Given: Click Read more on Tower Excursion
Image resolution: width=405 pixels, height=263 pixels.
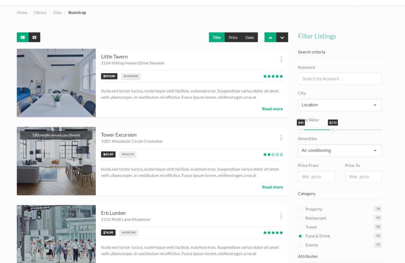Looking at the screenshot, I should coord(272,187).
